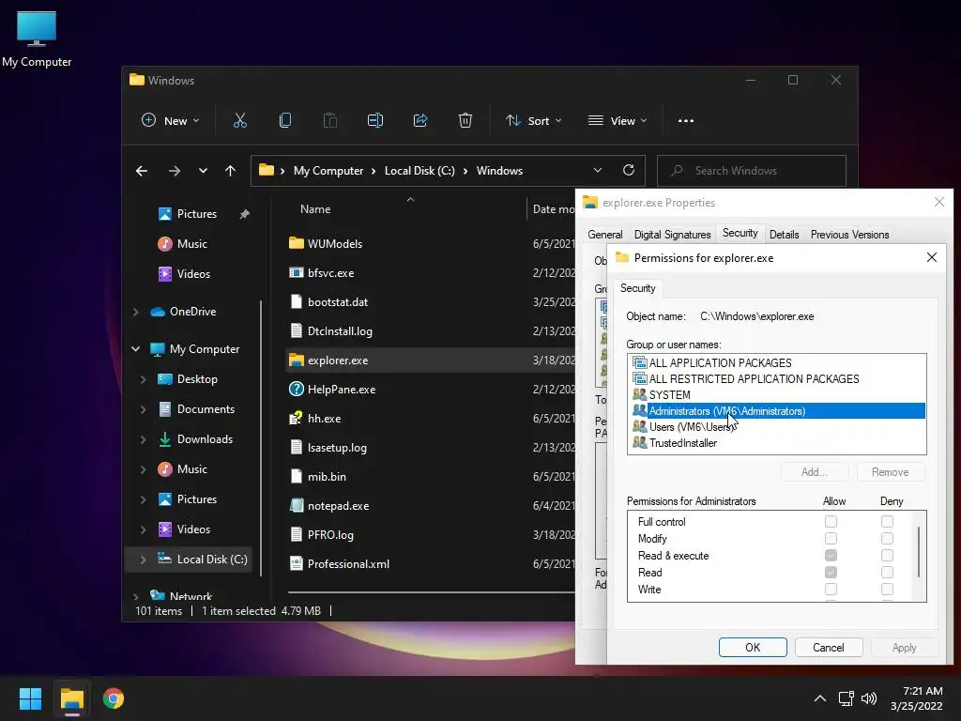This screenshot has height=721, width=961.
Task: Open the Sort dropdown menu
Action: click(x=533, y=121)
